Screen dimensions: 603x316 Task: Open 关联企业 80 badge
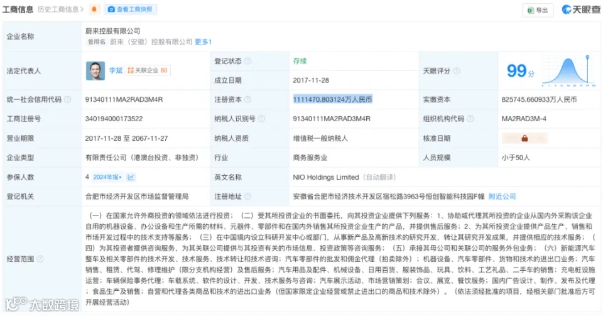point(147,70)
